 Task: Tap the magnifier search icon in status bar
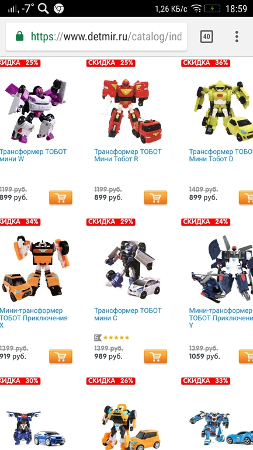[x=43, y=9]
